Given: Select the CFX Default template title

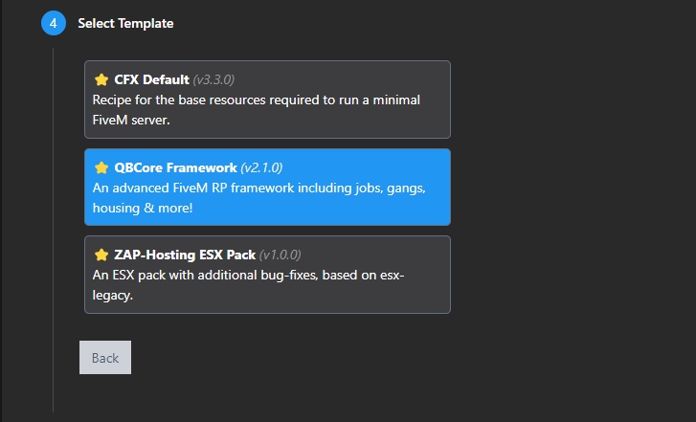Looking at the screenshot, I should [151, 79].
